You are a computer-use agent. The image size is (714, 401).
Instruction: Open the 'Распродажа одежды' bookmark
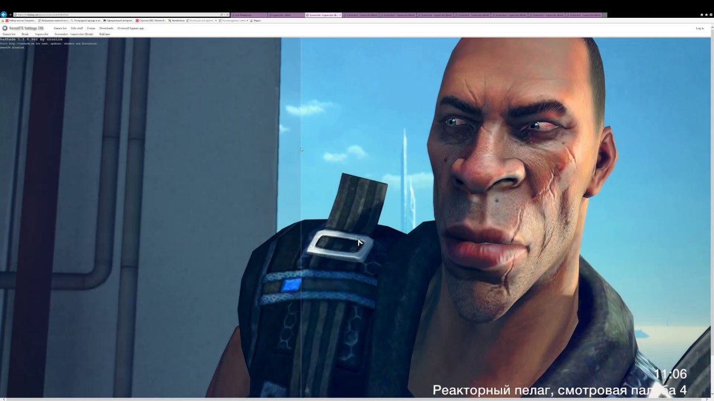(x=86, y=21)
